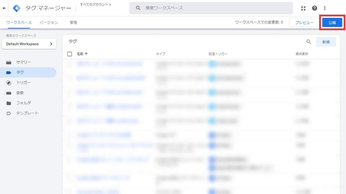
Task: Click the プレビュー (Preview) button
Action: (x=304, y=22)
